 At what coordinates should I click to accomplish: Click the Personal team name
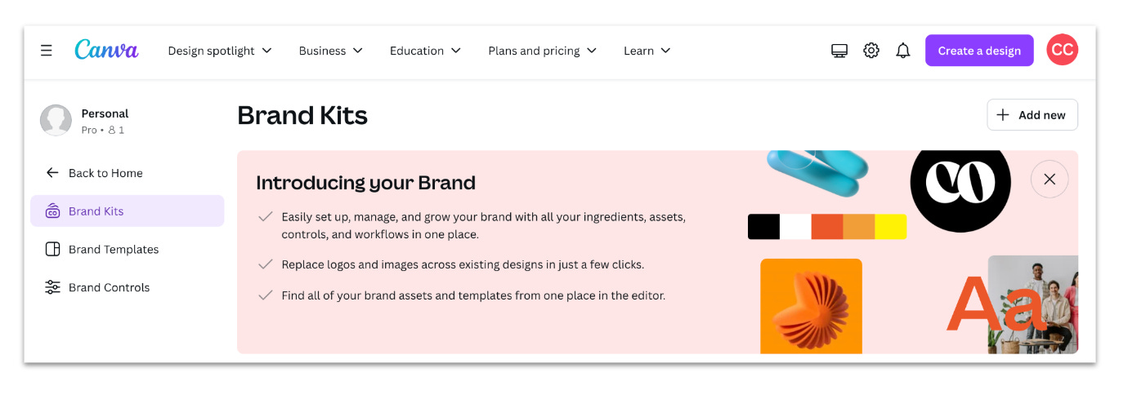(105, 113)
